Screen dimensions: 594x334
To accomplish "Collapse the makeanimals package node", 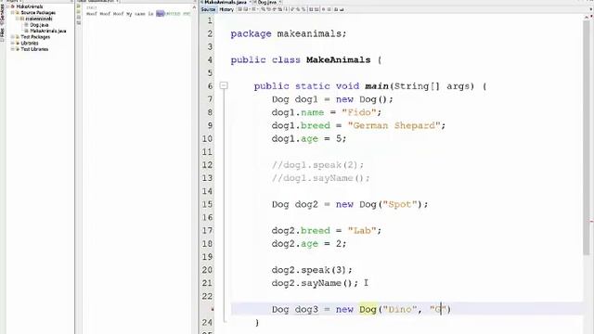I will click(x=17, y=19).
